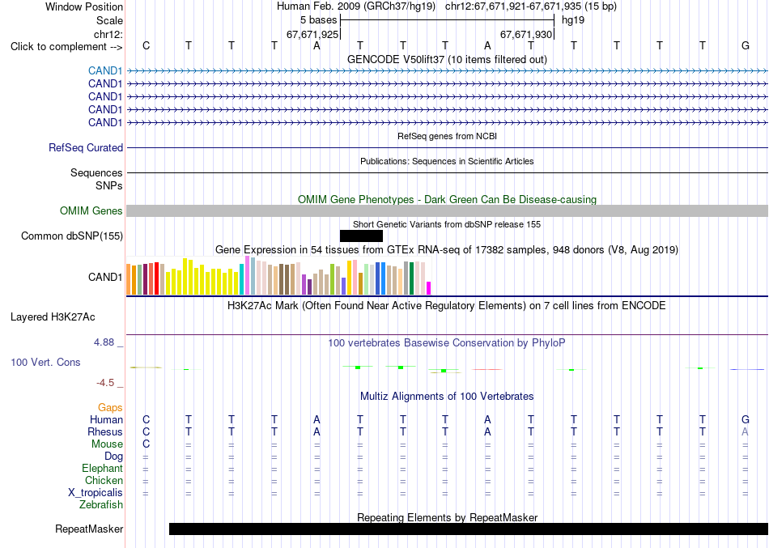Click the 67,671,930 coordinate marker
Viewport: 769px width, 548px height.
click(526, 34)
